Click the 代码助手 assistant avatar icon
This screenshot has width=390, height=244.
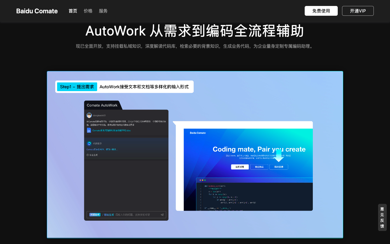coord(89,143)
